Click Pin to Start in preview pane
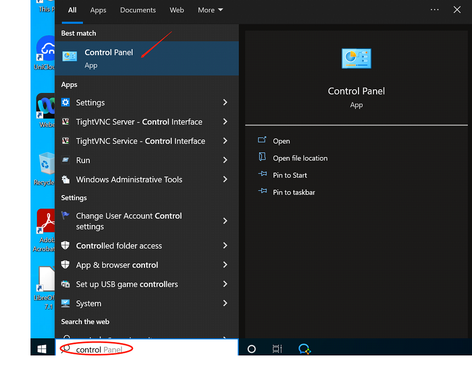 [290, 175]
